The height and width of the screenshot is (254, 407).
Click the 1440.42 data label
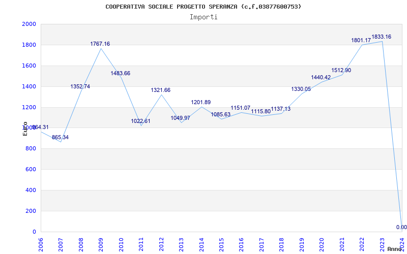coord(321,78)
